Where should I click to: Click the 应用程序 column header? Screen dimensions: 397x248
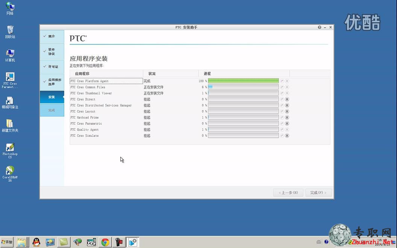coord(106,74)
